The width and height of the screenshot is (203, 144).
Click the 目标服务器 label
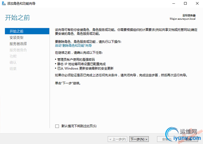click(189, 15)
